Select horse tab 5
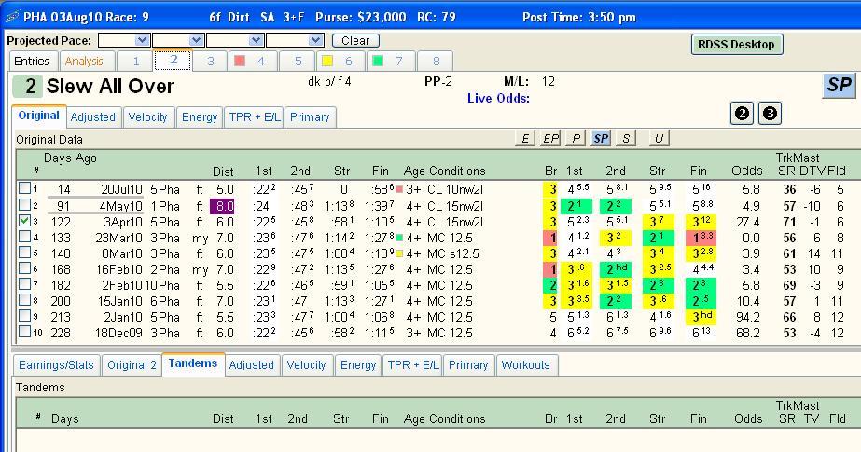Image resolution: width=861 pixels, height=452 pixels. coord(298,61)
